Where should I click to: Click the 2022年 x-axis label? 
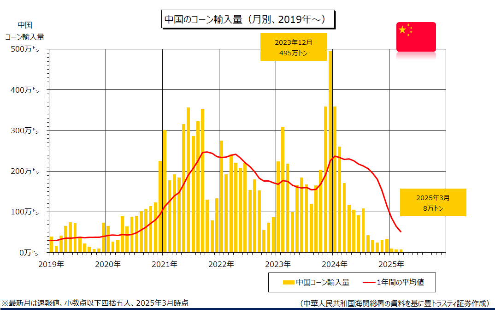pyautogui.click(x=221, y=264)
